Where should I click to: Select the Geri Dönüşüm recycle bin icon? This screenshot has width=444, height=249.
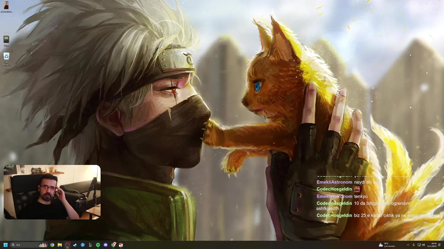(x=6, y=59)
